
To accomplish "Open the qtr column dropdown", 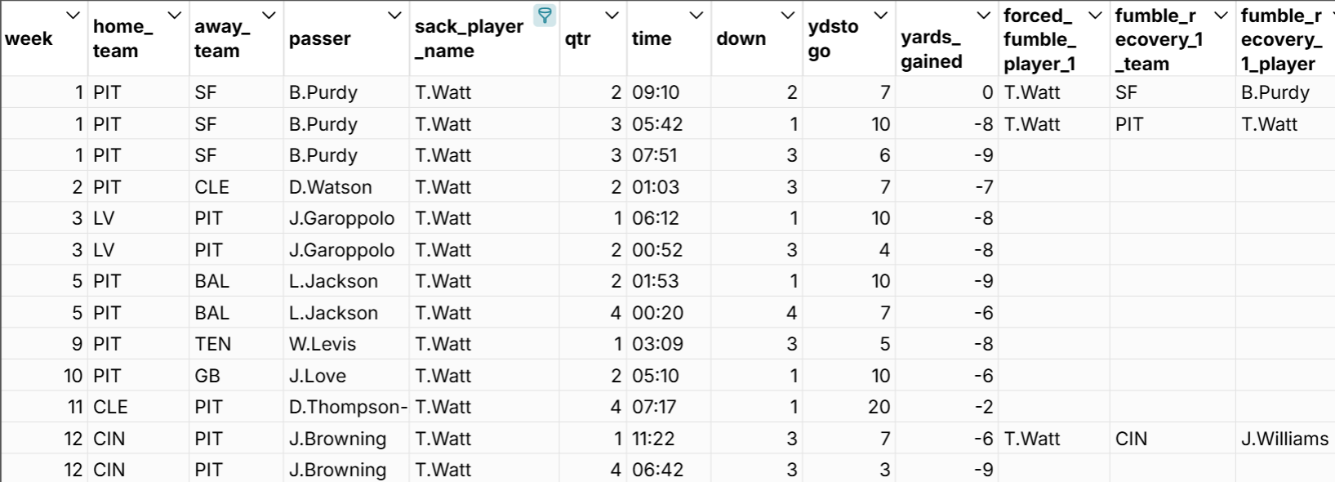I will 610,13.
